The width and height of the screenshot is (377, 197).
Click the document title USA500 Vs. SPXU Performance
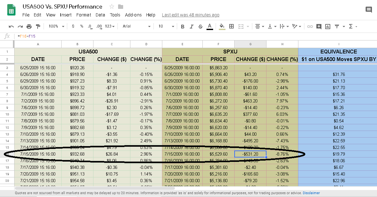click(x=62, y=7)
